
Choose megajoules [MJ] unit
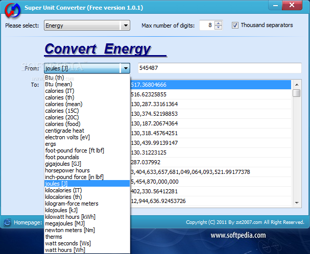coord(87,223)
